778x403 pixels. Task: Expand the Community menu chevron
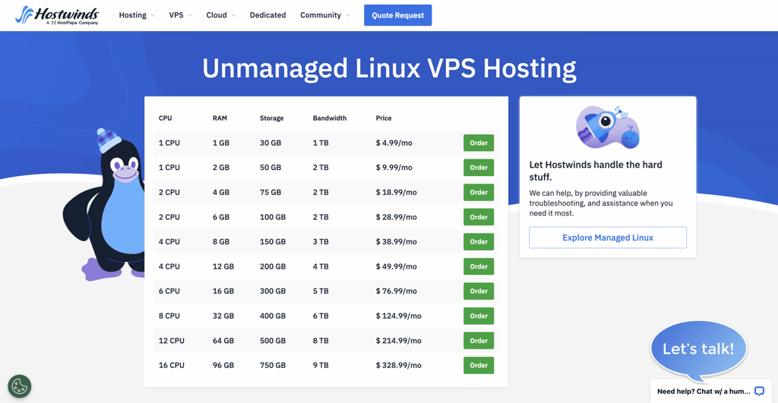(347, 15)
